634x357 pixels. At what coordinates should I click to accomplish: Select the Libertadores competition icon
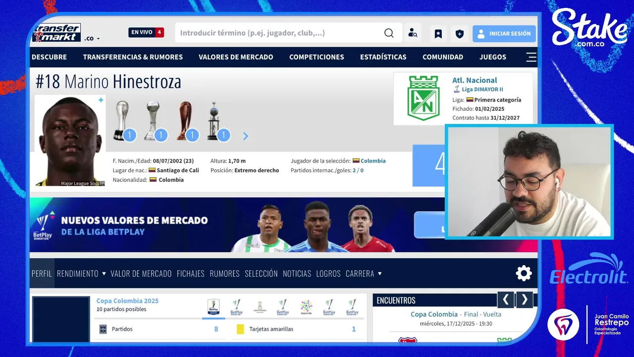[260, 307]
